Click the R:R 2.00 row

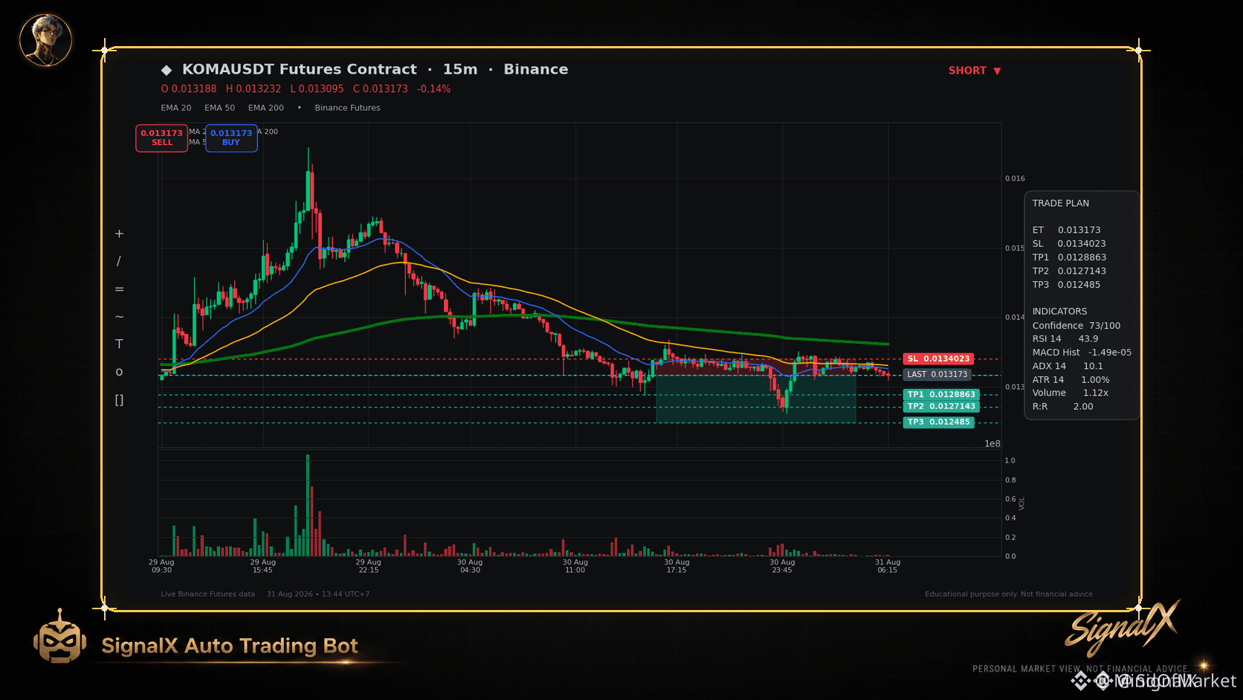[1062, 406]
